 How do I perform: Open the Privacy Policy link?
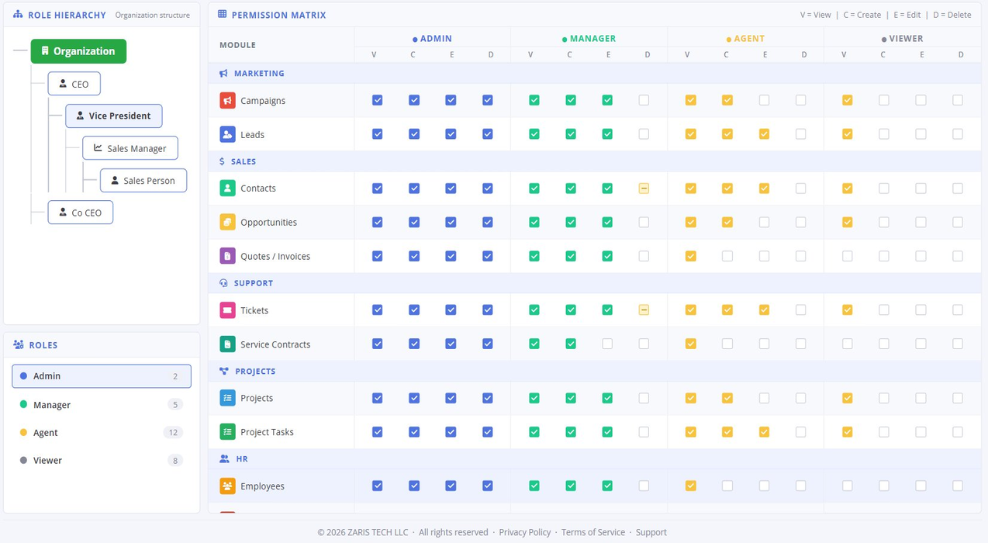[x=525, y=532]
